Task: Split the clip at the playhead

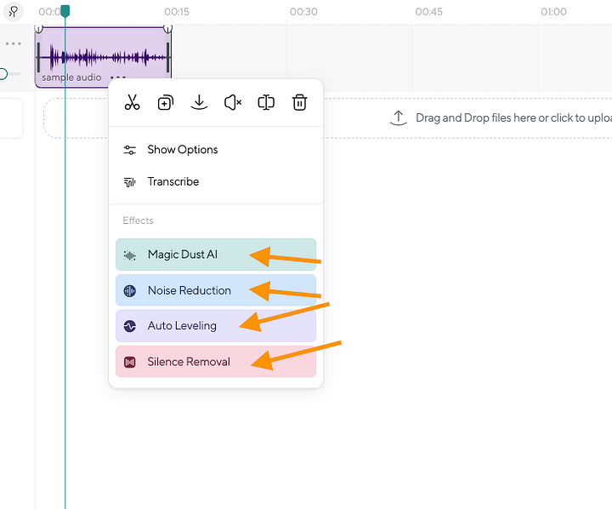Action: [266, 102]
